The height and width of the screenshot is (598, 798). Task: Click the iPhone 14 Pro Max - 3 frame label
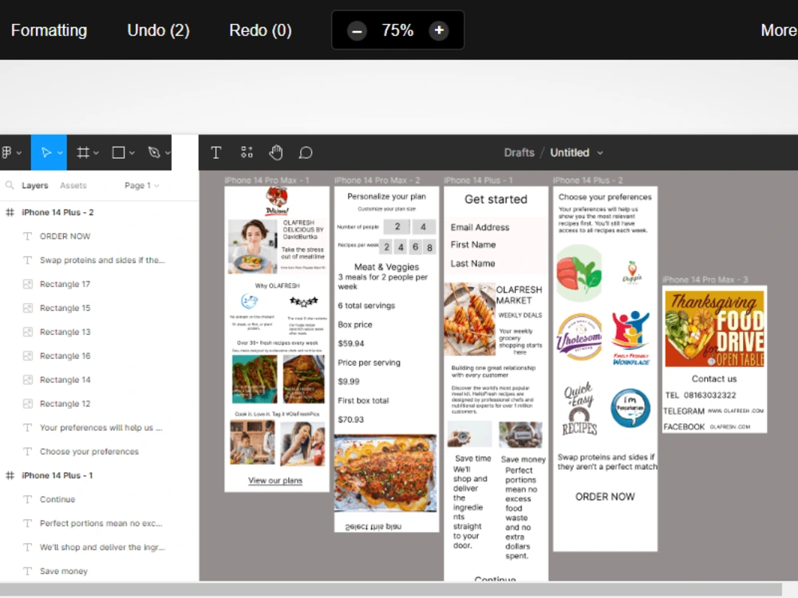pyautogui.click(x=705, y=280)
